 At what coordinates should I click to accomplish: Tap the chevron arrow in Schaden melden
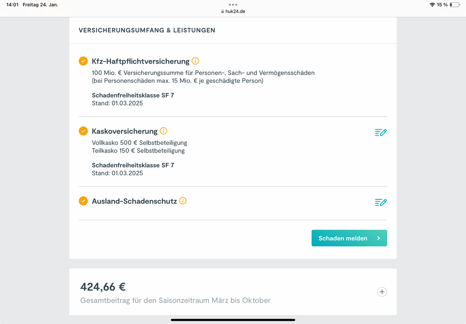point(379,238)
